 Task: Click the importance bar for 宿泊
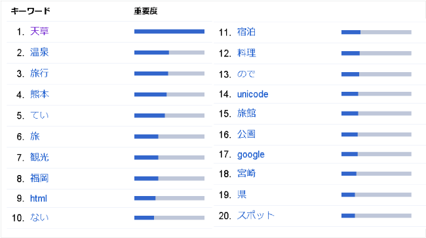(376, 32)
